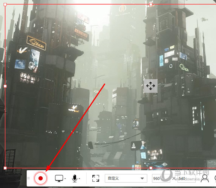Viewport: 216px width, 188px height.
Task: Open the 自定义 size preset dropdown
Action: pos(126,178)
